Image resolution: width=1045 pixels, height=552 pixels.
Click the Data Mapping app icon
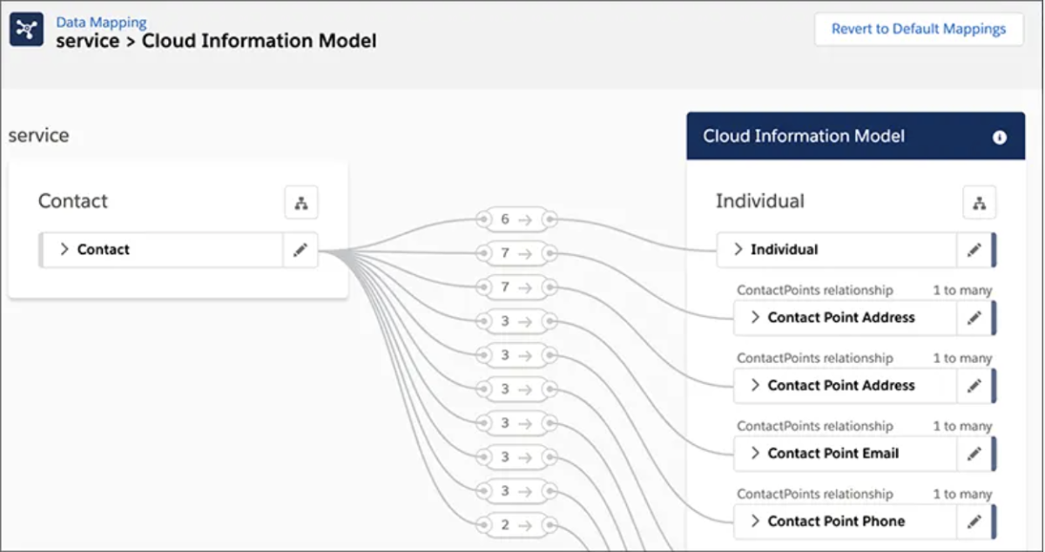coord(27,28)
